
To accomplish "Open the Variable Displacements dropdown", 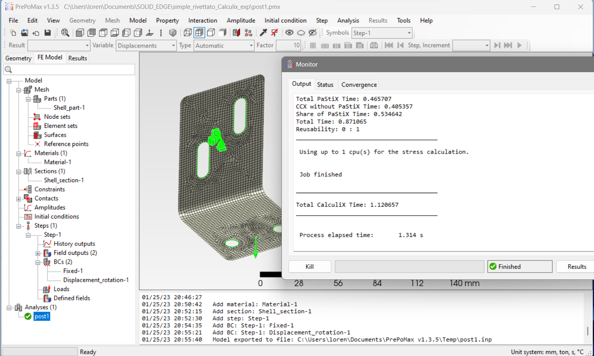I will coord(173,46).
